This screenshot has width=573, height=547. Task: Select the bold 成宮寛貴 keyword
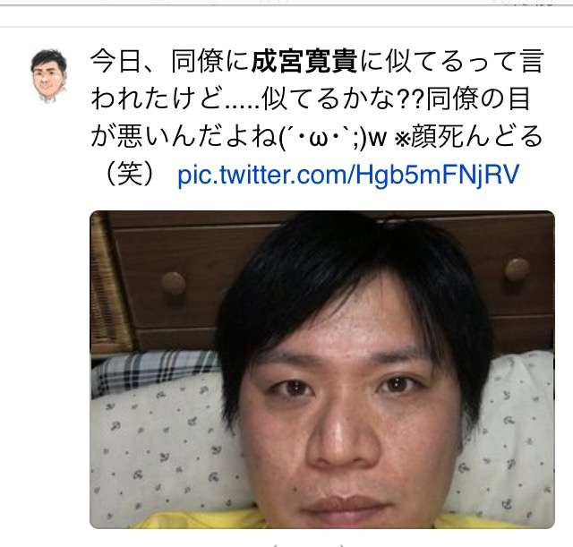[304, 62]
